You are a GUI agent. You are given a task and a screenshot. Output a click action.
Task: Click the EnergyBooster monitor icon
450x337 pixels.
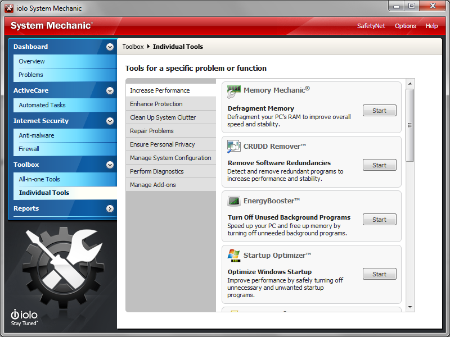click(234, 201)
